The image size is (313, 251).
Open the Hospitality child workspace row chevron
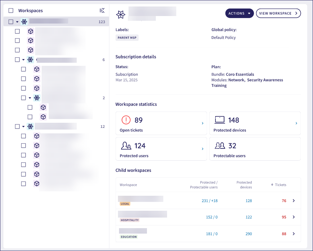pyautogui.click(x=294, y=217)
